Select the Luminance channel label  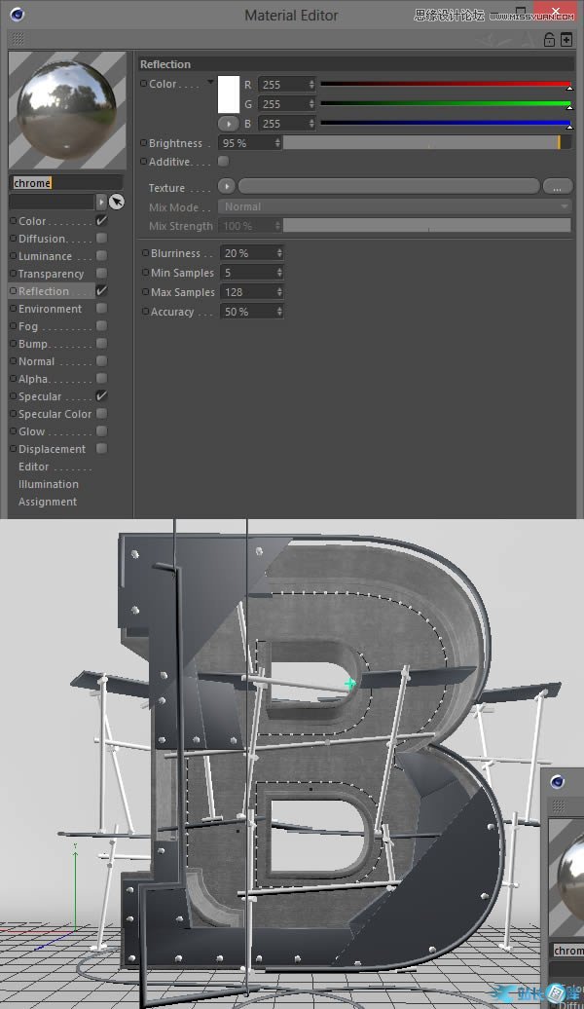tap(45, 256)
